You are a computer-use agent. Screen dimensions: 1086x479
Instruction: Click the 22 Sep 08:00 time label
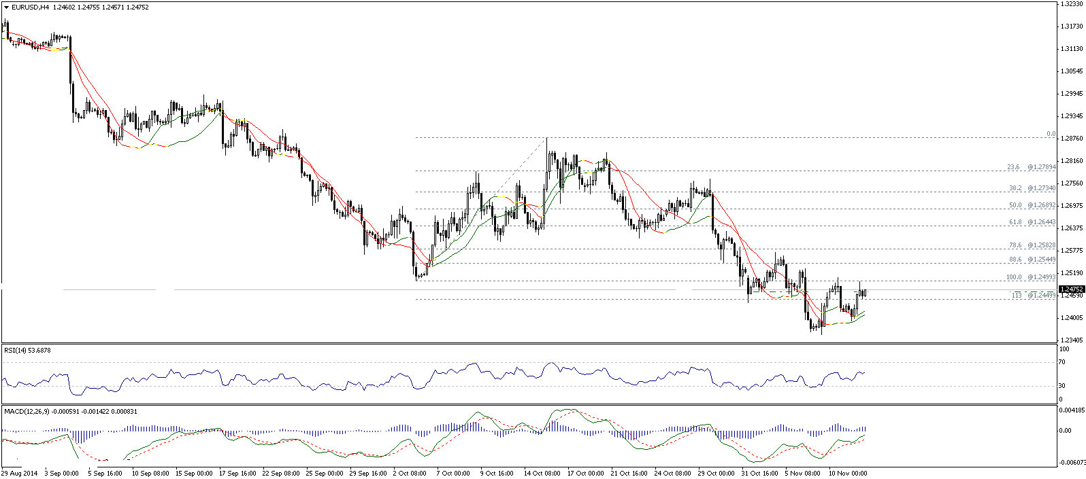(280, 473)
